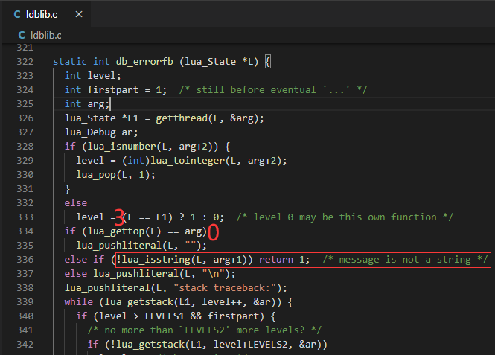The width and height of the screenshot is (495, 355).
Task: Click 'level 0 may be this own function' comment
Action: point(345,217)
